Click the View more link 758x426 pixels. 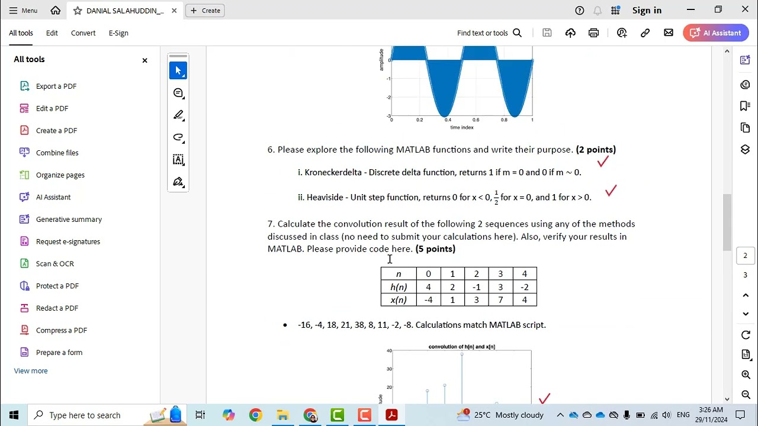31,371
